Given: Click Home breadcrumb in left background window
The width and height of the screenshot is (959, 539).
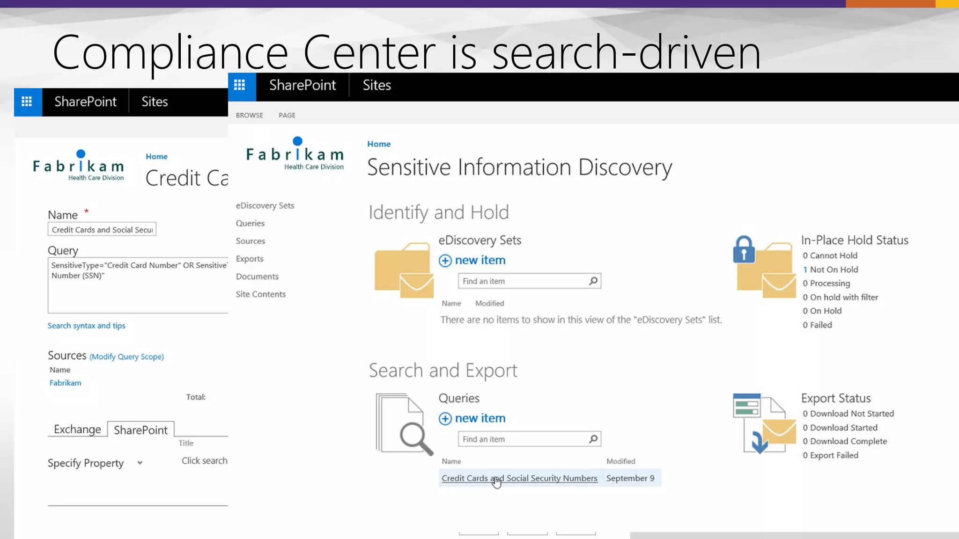Looking at the screenshot, I should pos(156,156).
